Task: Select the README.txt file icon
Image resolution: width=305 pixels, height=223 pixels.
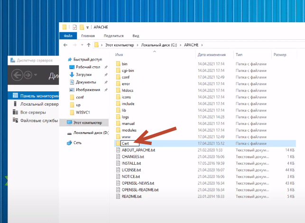Action: click(x=118, y=196)
